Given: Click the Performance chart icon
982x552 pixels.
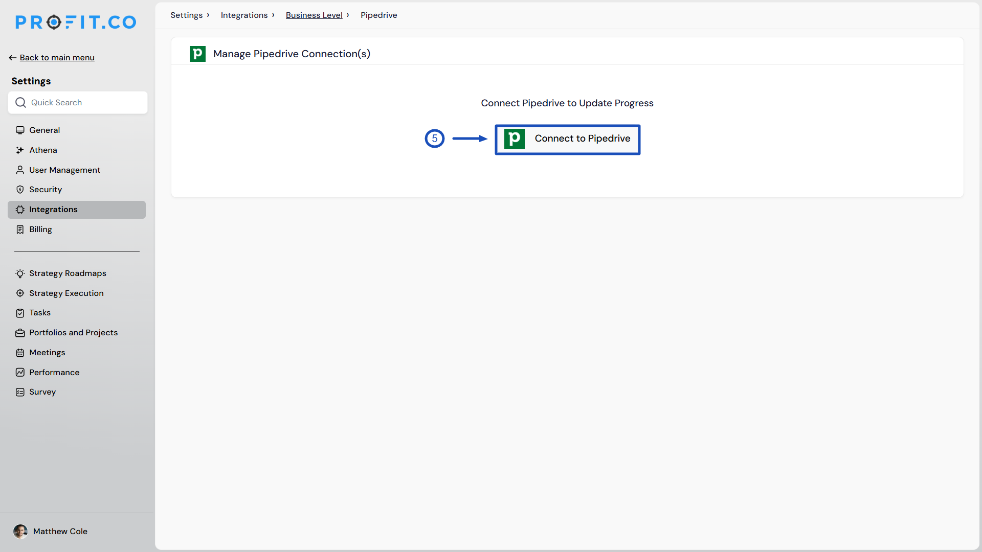Looking at the screenshot, I should pyautogui.click(x=20, y=373).
